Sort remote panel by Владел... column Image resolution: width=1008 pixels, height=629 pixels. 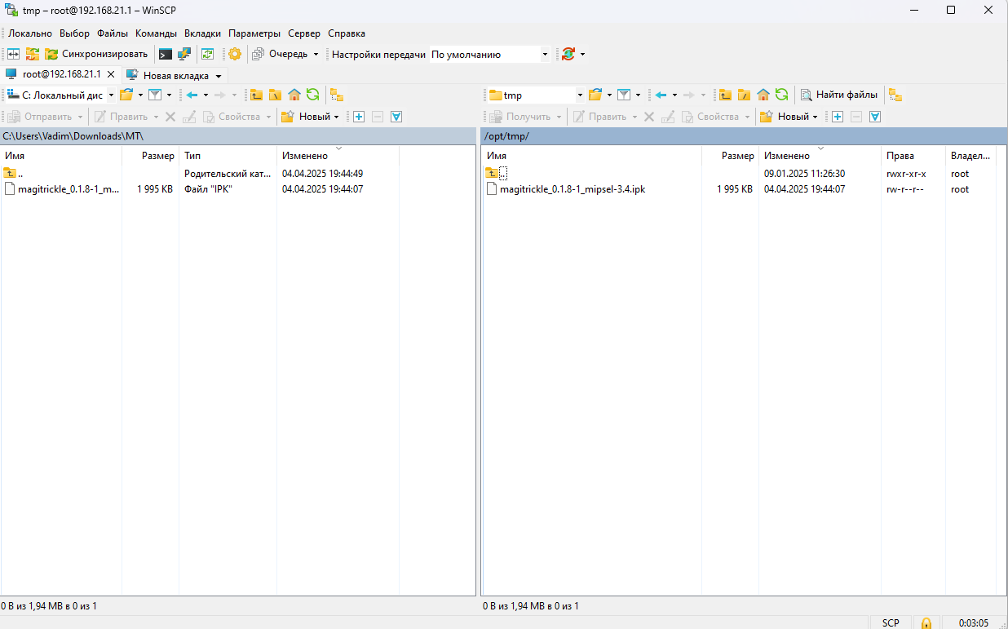click(970, 155)
